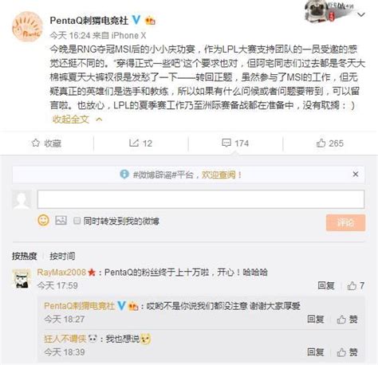Check 同时转发到我的微博 checkbox
The width and height of the screenshot is (378, 365).
click(x=77, y=221)
